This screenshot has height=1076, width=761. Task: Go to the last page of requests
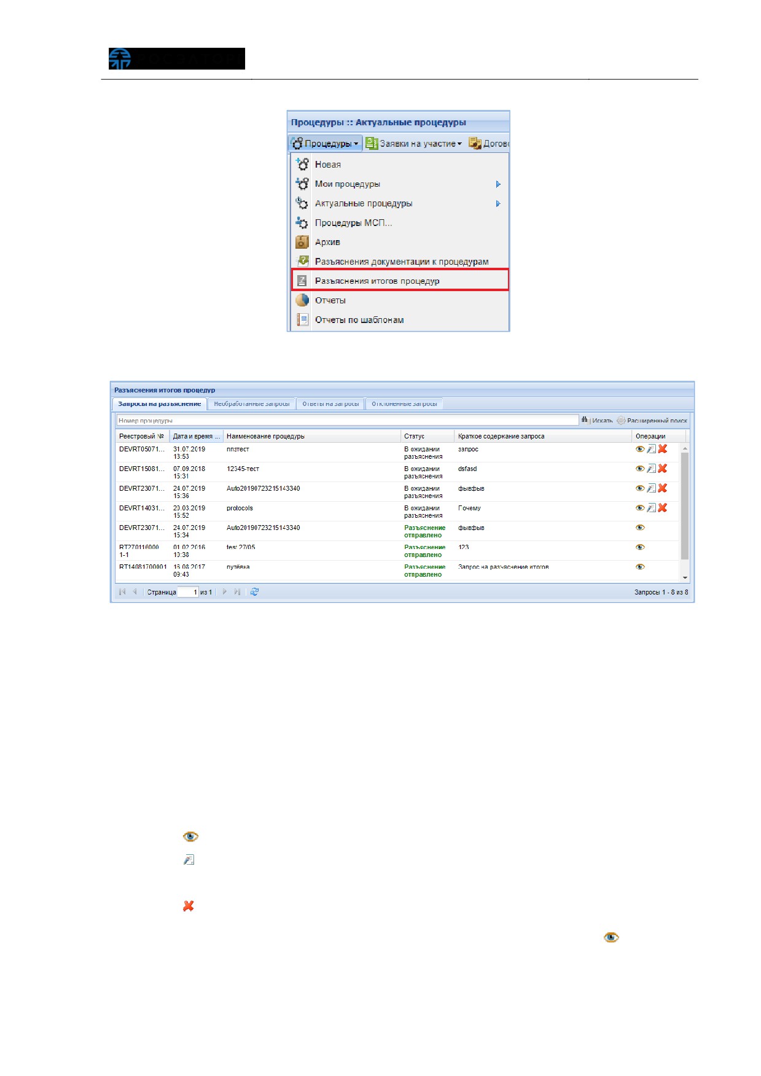[237, 592]
